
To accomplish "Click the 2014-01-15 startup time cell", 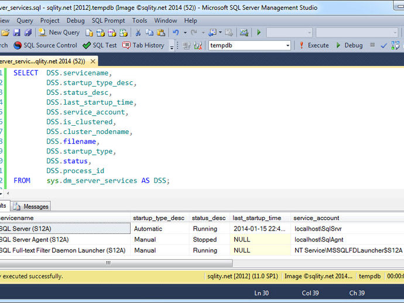I will tap(260, 229).
